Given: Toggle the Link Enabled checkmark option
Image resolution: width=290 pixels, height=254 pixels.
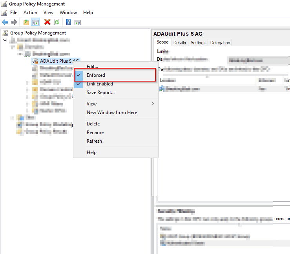Looking at the screenshot, I should pyautogui.click(x=100, y=84).
